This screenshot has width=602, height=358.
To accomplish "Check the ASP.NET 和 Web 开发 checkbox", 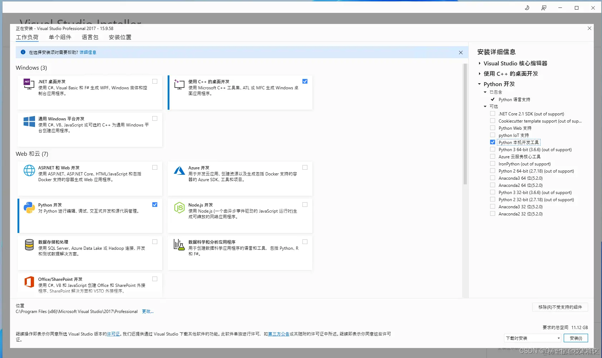I will coord(155,168).
